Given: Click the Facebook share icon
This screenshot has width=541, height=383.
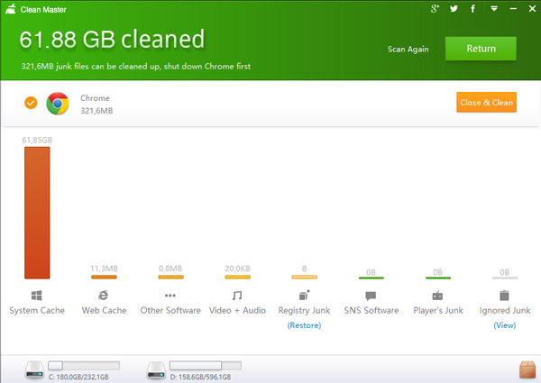Looking at the screenshot, I should (x=472, y=9).
